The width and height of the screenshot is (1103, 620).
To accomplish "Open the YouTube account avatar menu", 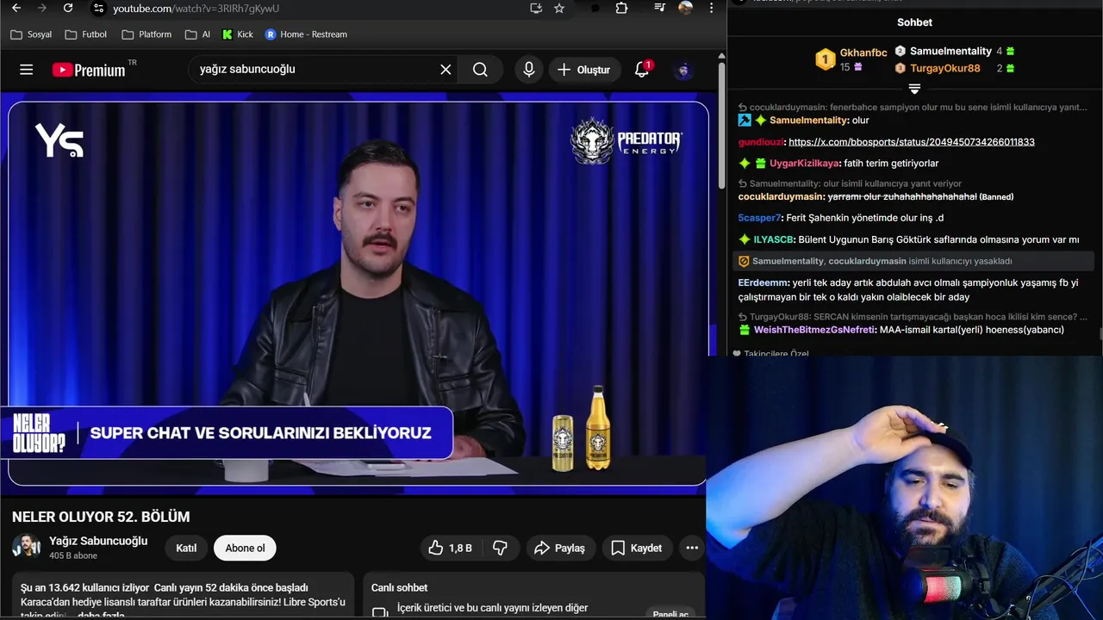I will point(683,70).
